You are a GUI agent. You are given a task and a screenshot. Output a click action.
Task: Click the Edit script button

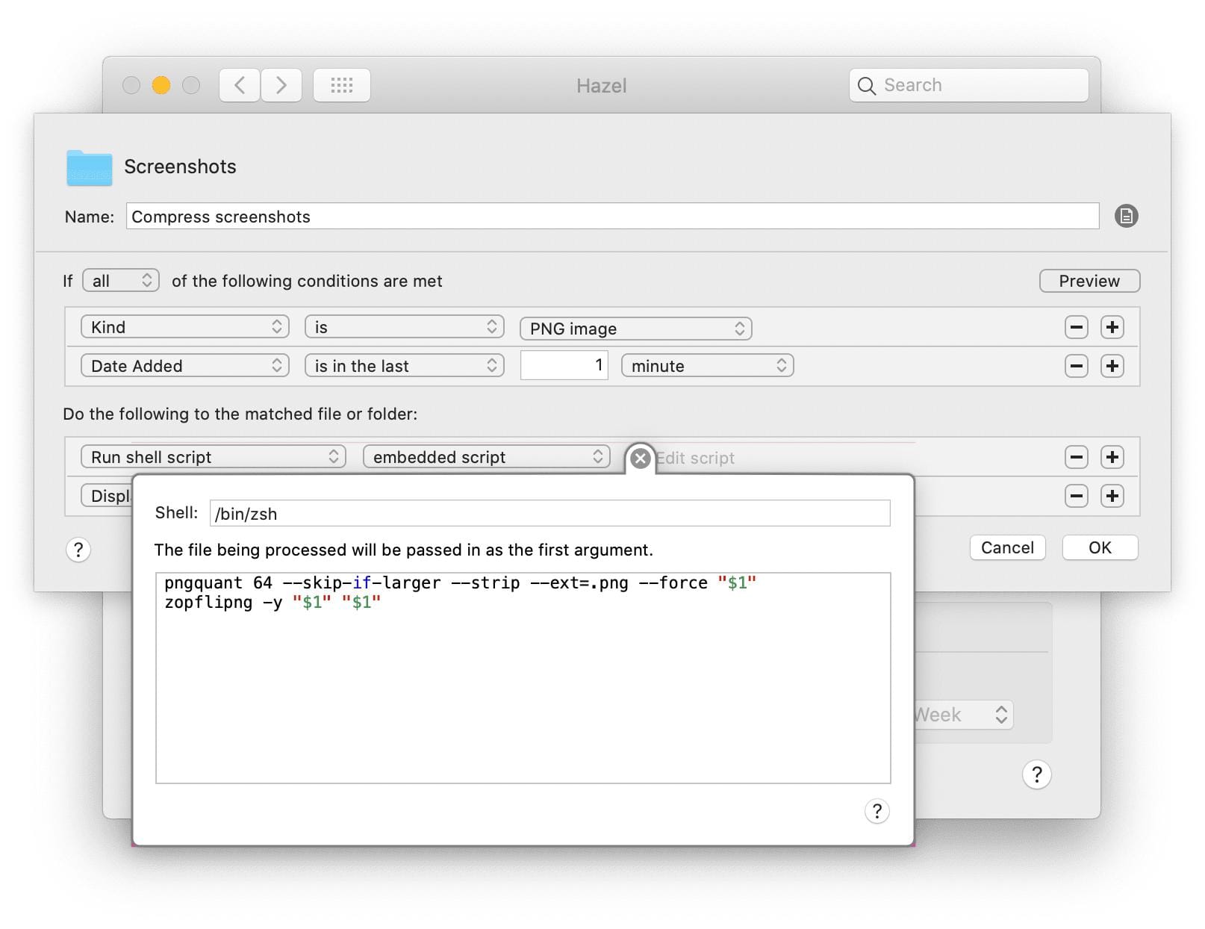pos(695,459)
